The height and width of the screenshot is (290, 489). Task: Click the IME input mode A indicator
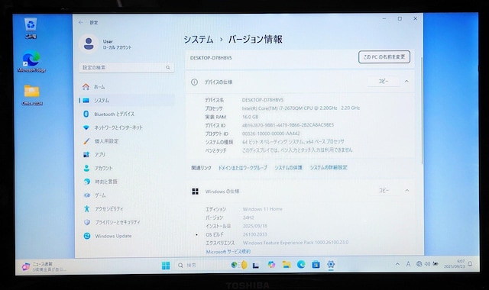(x=408, y=264)
